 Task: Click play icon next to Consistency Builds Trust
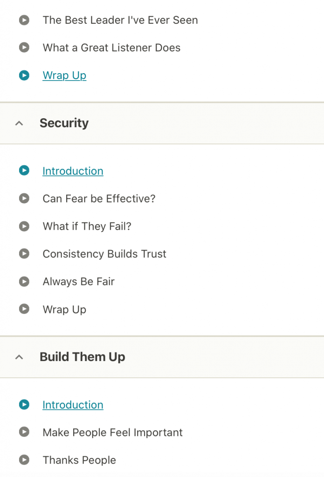click(x=24, y=254)
